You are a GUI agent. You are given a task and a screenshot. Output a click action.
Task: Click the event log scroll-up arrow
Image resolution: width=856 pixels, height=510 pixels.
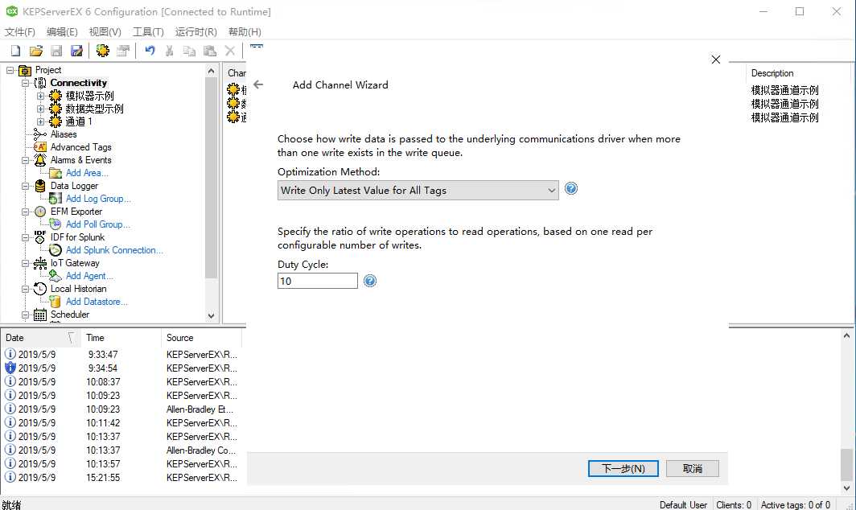pyautogui.click(x=846, y=335)
